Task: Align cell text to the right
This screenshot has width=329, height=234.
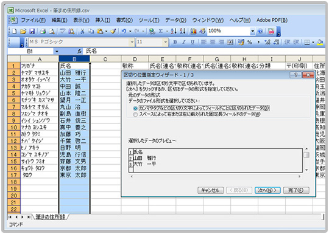Action: pyautogui.click(x=221, y=42)
